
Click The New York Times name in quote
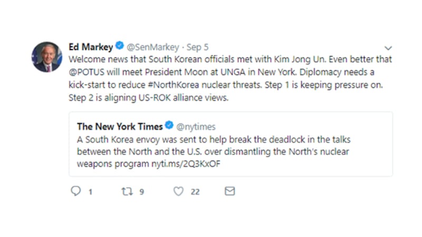(x=120, y=126)
